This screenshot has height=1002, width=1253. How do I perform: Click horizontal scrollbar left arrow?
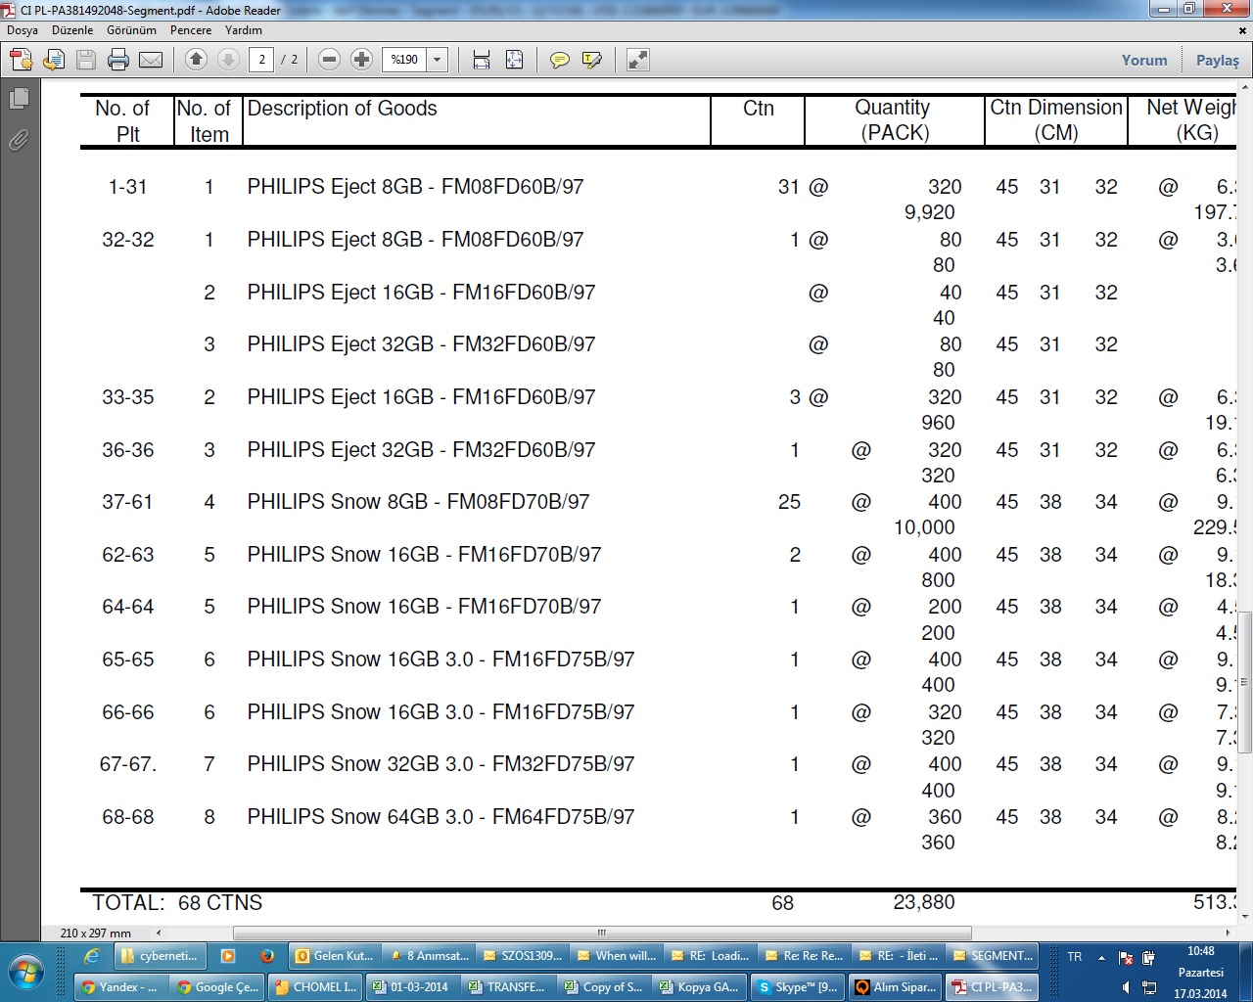(x=159, y=933)
